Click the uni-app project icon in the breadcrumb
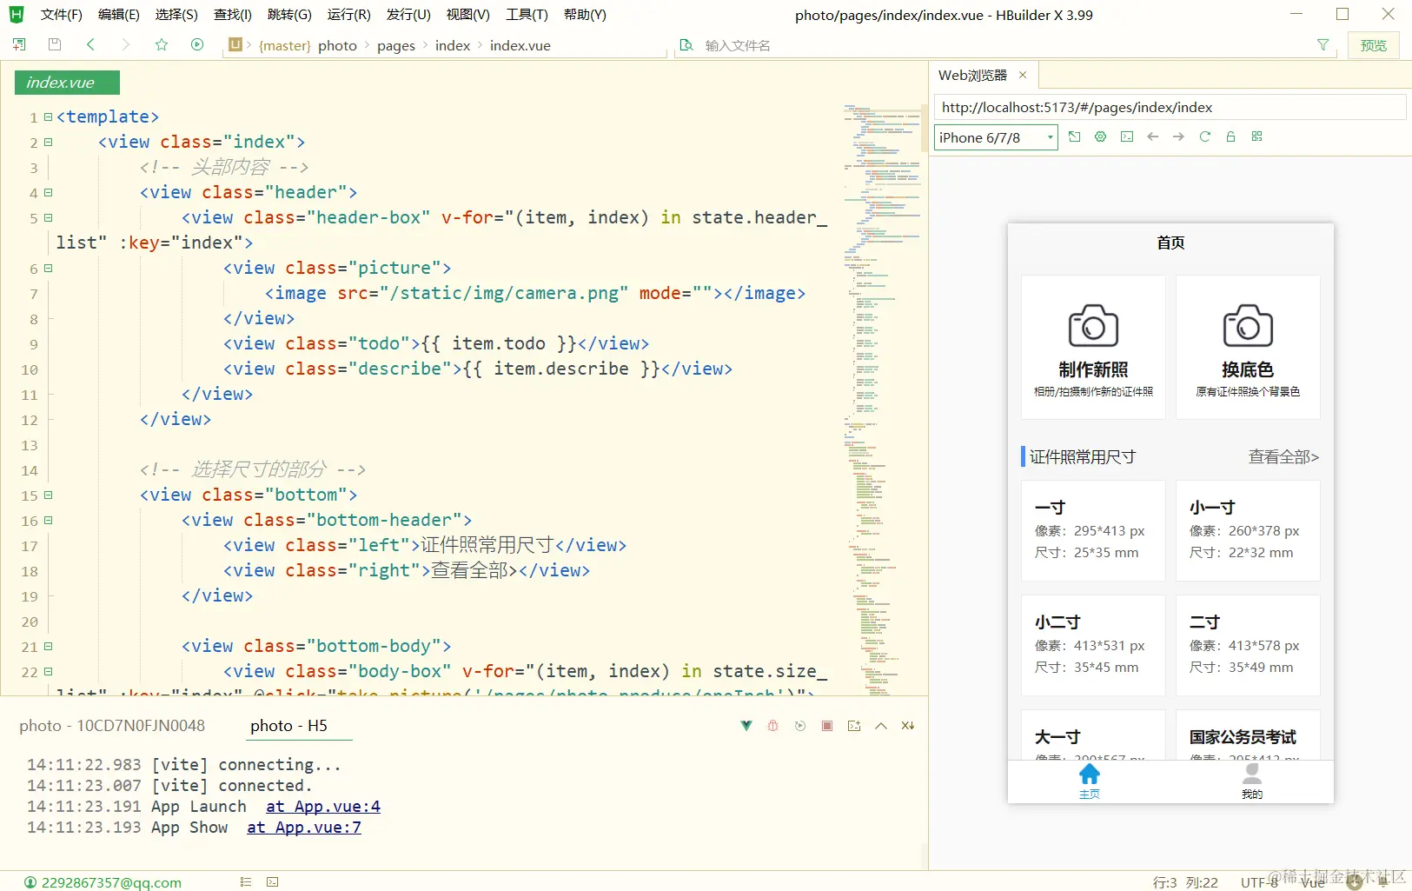1412x891 pixels. 235,44
